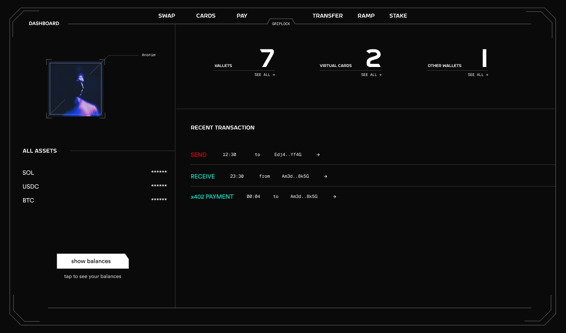Click the Anonim profile picture
The image size is (566, 333).
(x=76, y=89)
